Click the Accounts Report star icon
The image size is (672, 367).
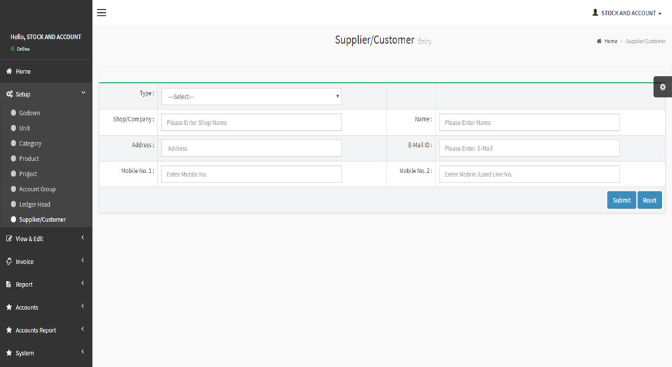coord(9,330)
